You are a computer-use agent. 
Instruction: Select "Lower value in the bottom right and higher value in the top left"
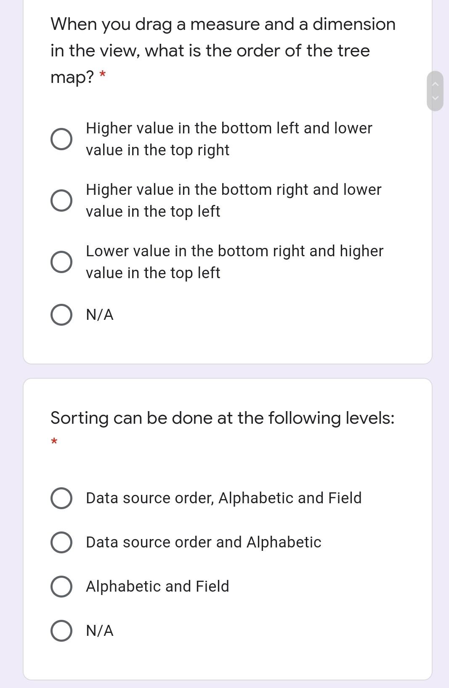(x=61, y=262)
